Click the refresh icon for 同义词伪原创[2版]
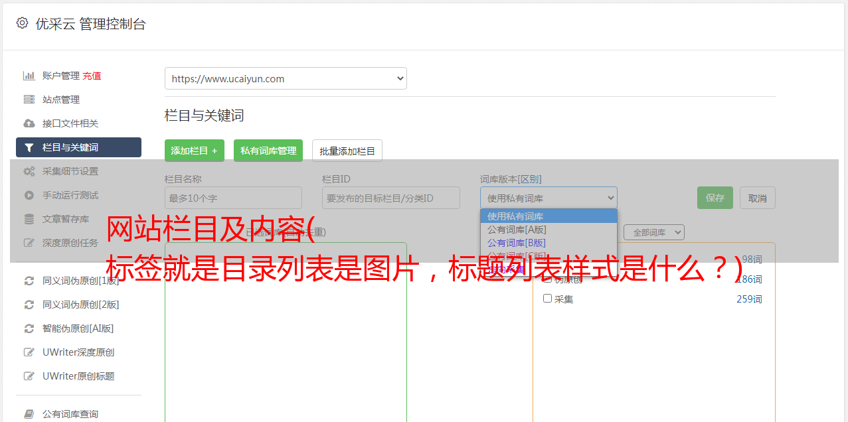Image resolution: width=848 pixels, height=422 pixels. (29, 305)
